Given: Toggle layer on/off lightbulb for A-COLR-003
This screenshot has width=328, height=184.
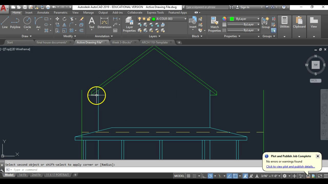Looking at the screenshot, I should tap(139, 19).
